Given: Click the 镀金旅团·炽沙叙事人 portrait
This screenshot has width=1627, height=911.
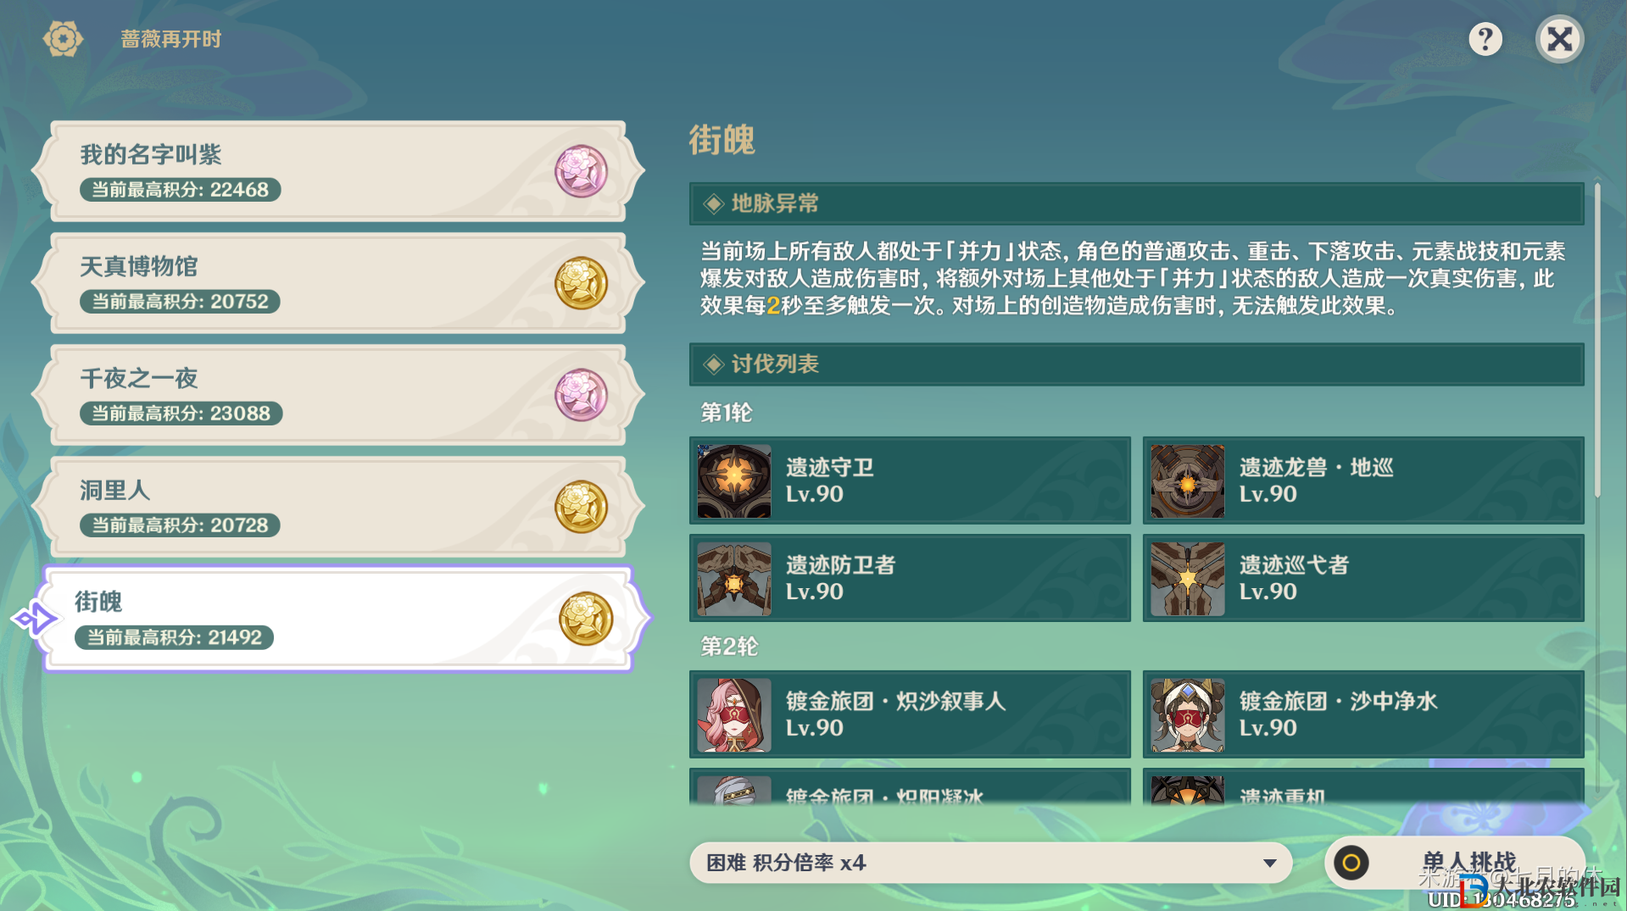Looking at the screenshot, I should click(734, 714).
